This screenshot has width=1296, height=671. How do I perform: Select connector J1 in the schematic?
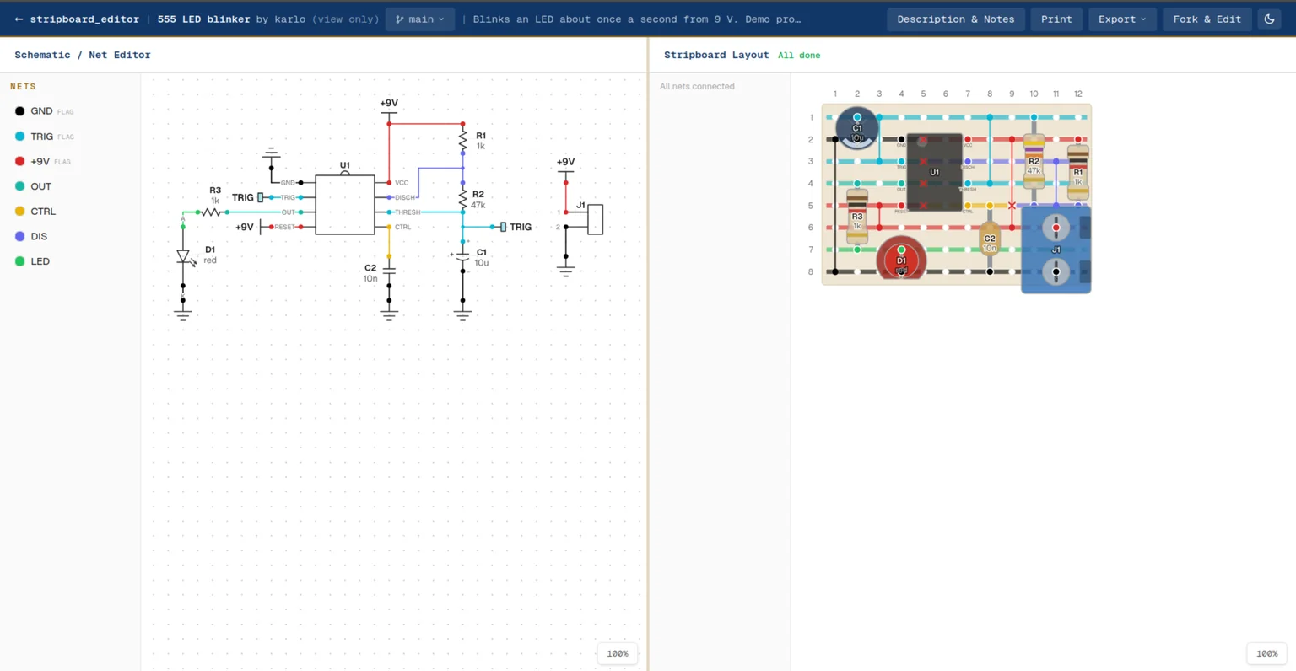595,219
